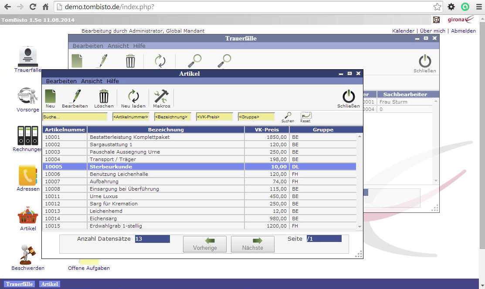
Task: Open the Kalender link
Action: coord(403,31)
